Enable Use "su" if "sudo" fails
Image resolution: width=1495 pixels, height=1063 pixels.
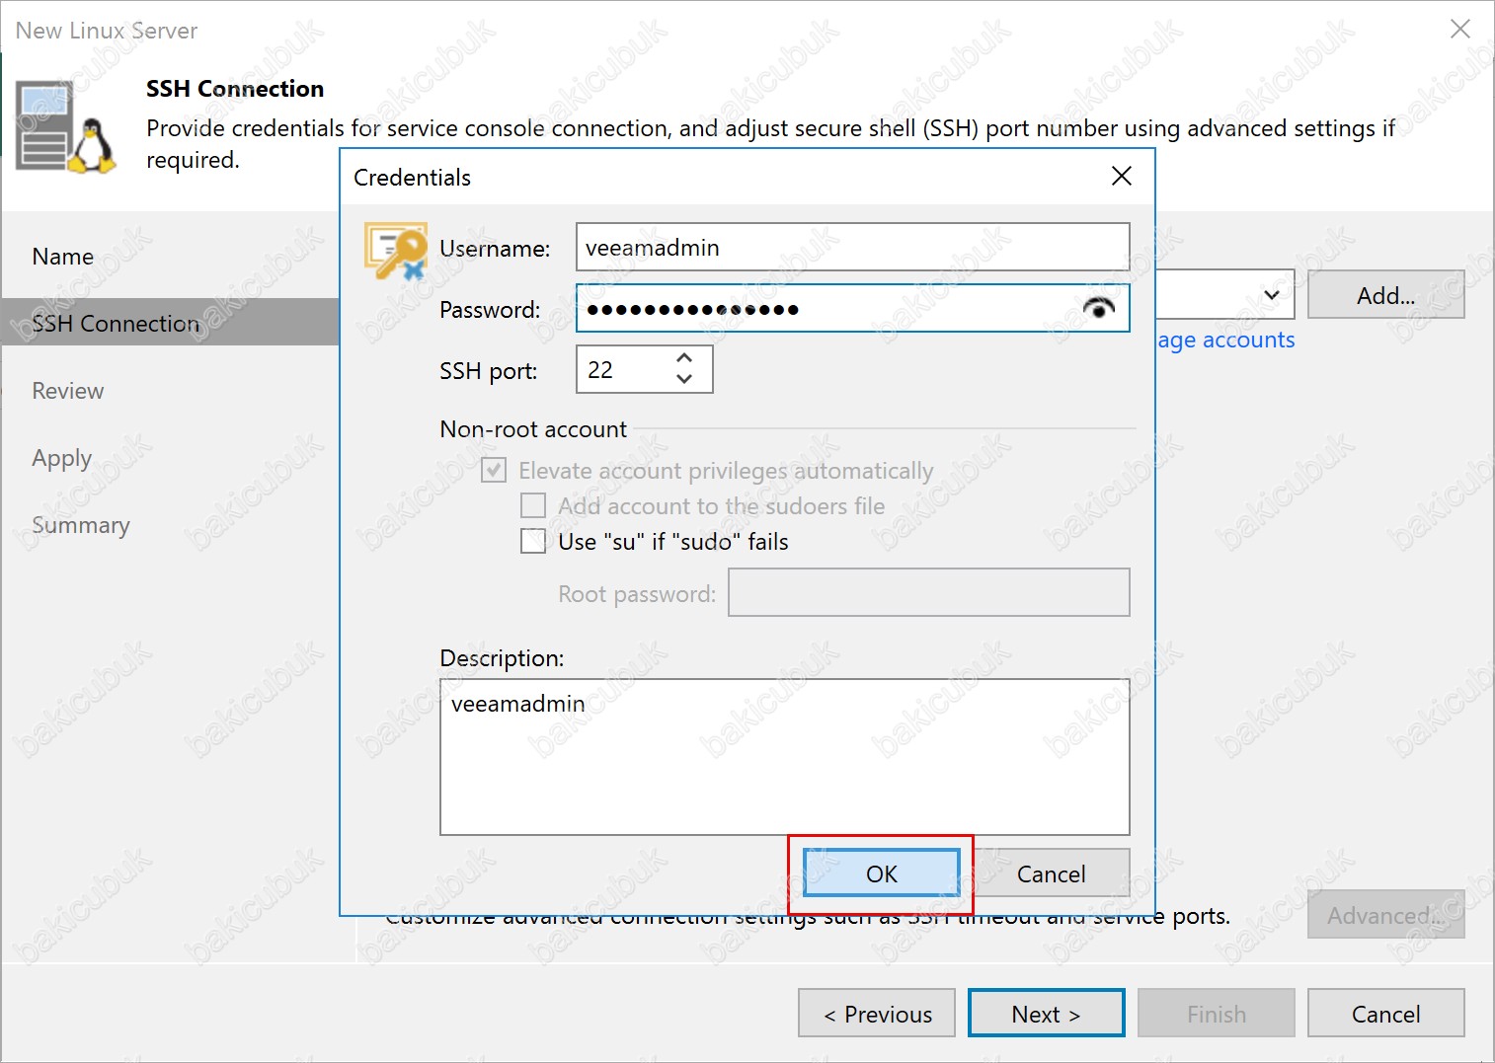[533, 542]
